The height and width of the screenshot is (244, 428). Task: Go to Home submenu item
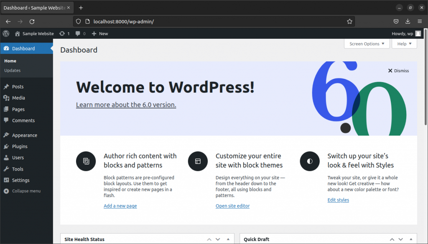(x=10, y=61)
